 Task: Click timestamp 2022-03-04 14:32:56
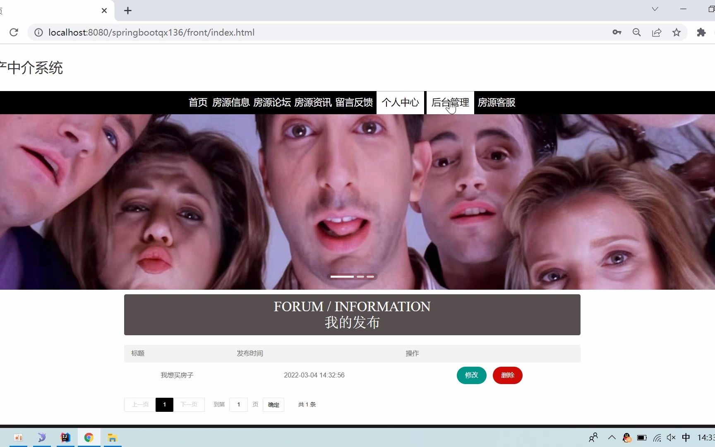click(314, 375)
